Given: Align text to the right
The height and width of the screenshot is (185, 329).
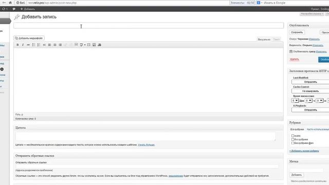Looking at the screenshot, I should click(60, 45).
